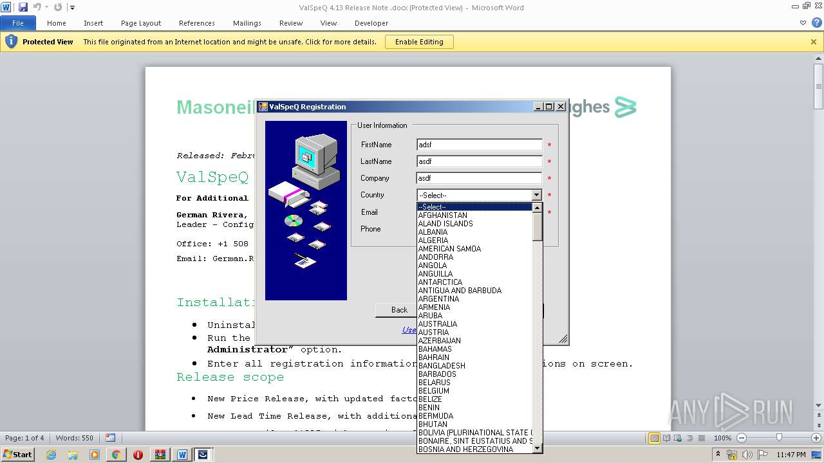Open the View tab
The width and height of the screenshot is (824, 463).
[329, 23]
